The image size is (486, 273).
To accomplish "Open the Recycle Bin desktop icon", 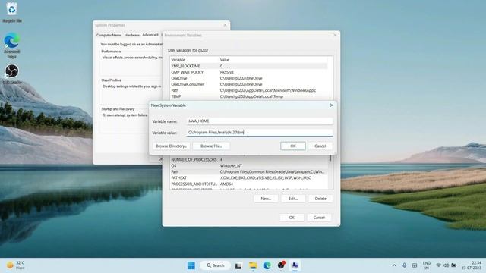I will pos(12,12).
